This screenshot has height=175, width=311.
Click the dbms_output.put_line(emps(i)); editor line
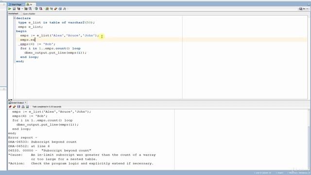pos(55,53)
